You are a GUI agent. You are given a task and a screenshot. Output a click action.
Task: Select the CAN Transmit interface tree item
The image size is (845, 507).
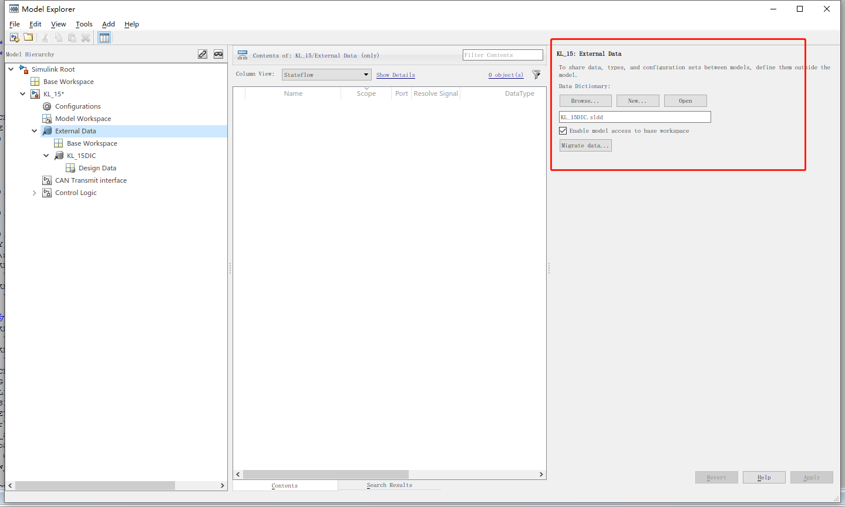[x=91, y=180]
